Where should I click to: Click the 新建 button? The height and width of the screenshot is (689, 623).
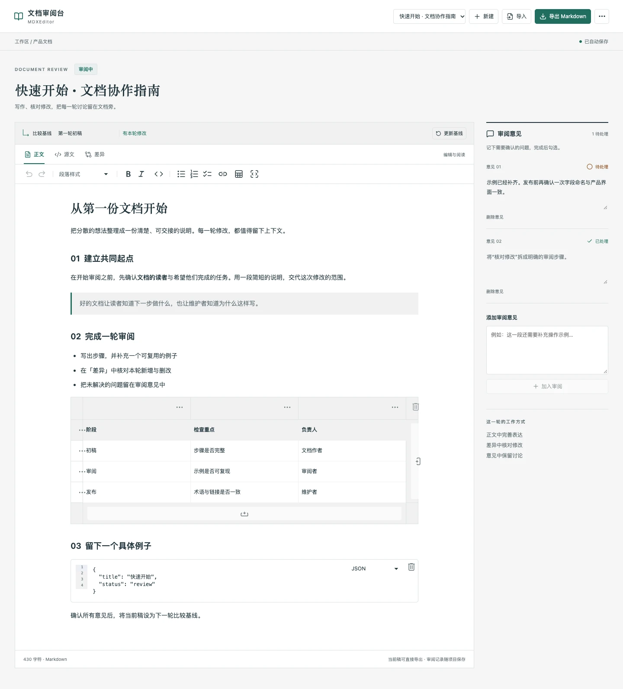[484, 16]
